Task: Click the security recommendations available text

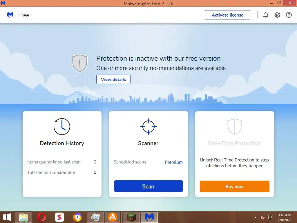Action: tap(161, 68)
